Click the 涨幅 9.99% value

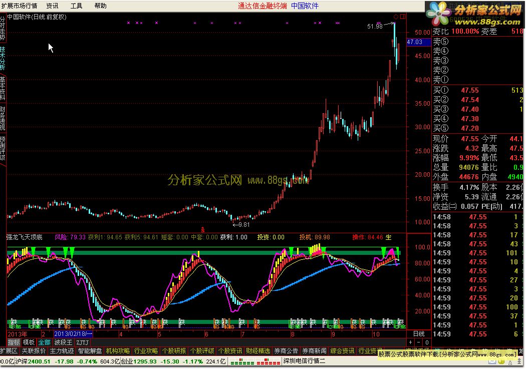click(468, 158)
